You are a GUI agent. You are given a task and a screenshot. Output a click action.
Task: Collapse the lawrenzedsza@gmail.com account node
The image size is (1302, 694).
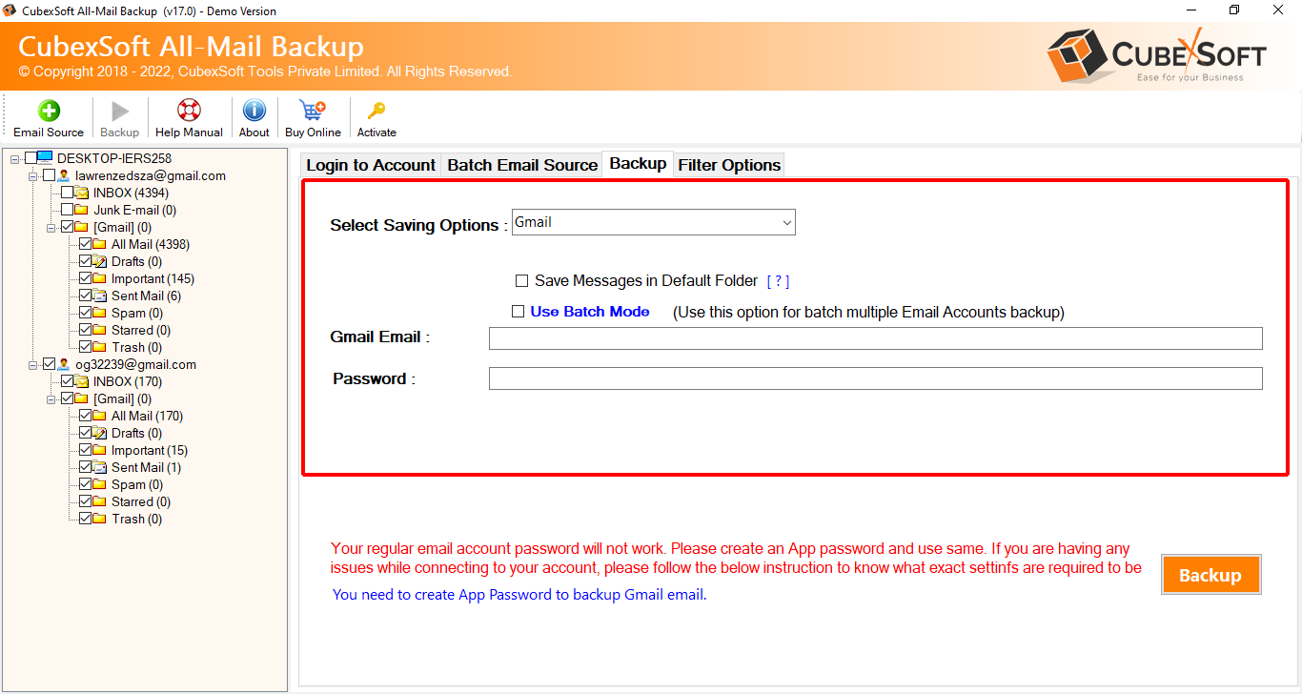coord(34,175)
